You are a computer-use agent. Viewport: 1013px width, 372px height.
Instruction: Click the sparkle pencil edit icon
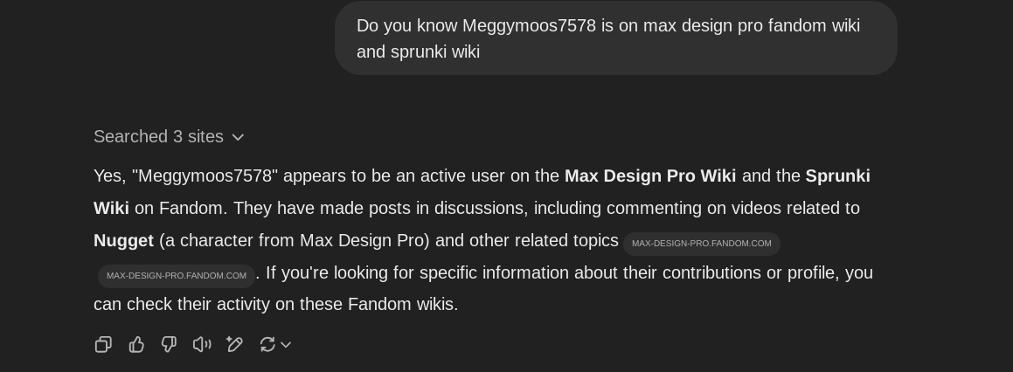point(234,345)
